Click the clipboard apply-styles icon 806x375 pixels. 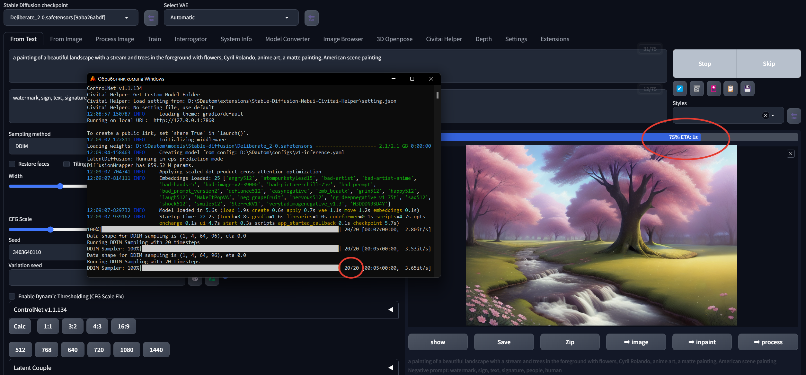point(731,89)
